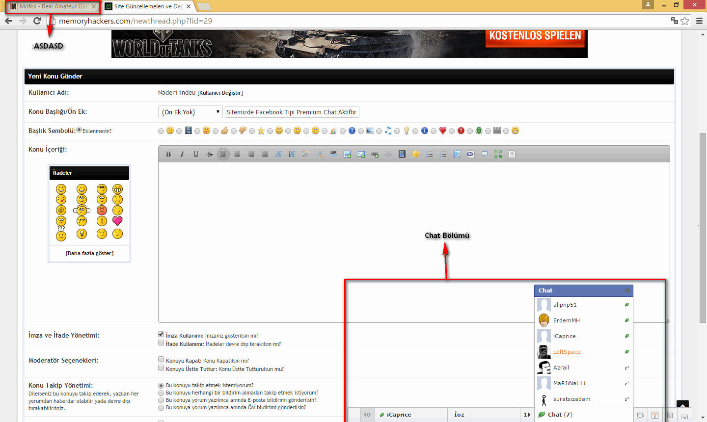The height and width of the screenshot is (422, 707).
Task: Uncheck the 'İmza Kullanımı' checkbox
Action: [161, 335]
